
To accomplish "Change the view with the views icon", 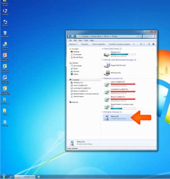I will [x=141, y=44].
